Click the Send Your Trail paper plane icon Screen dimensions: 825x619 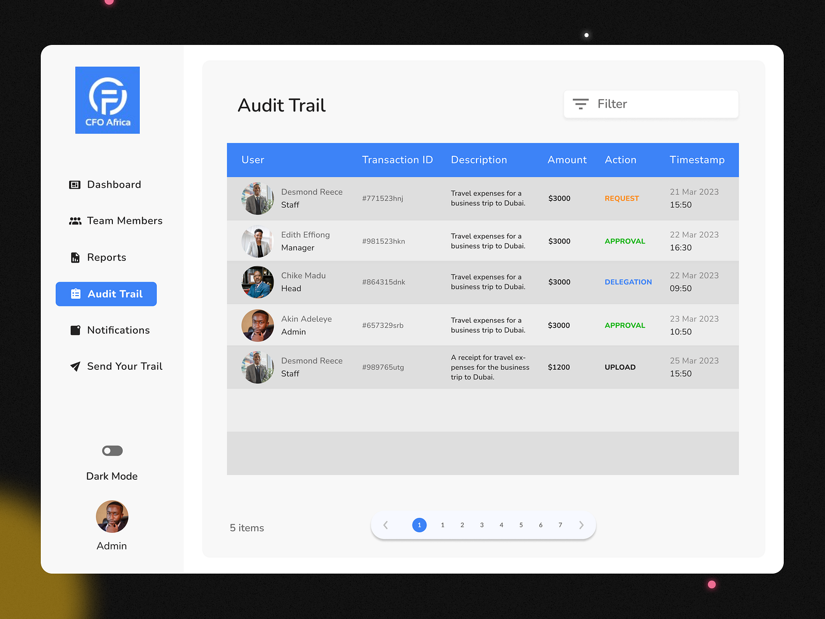(74, 366)
